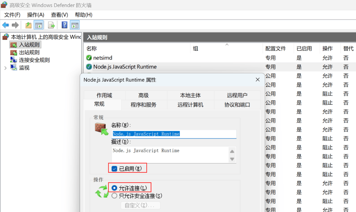Sort rules by the 组 column header

click(226, 48)
